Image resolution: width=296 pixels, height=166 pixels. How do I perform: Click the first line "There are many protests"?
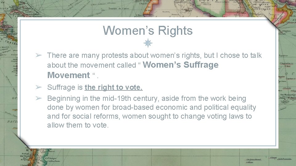[x=154, y=55]
